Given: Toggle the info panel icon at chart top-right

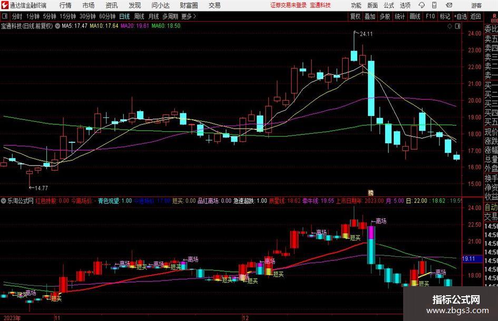Looking at the screenshot, I should pyautogui.click(x=457, y=26).
